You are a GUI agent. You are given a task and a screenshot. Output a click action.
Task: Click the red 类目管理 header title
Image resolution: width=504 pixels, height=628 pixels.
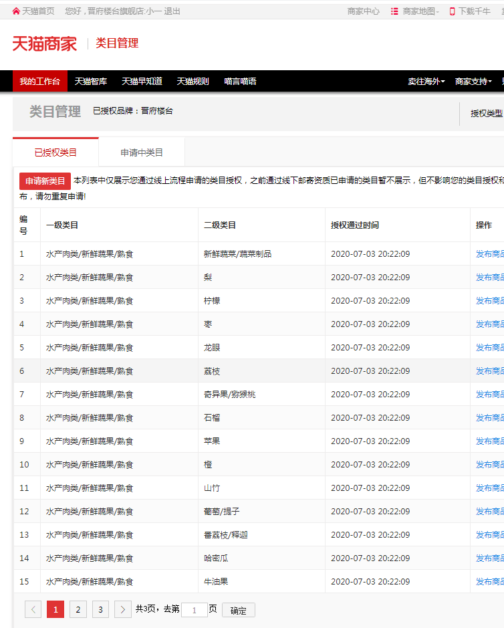[117, 43]
